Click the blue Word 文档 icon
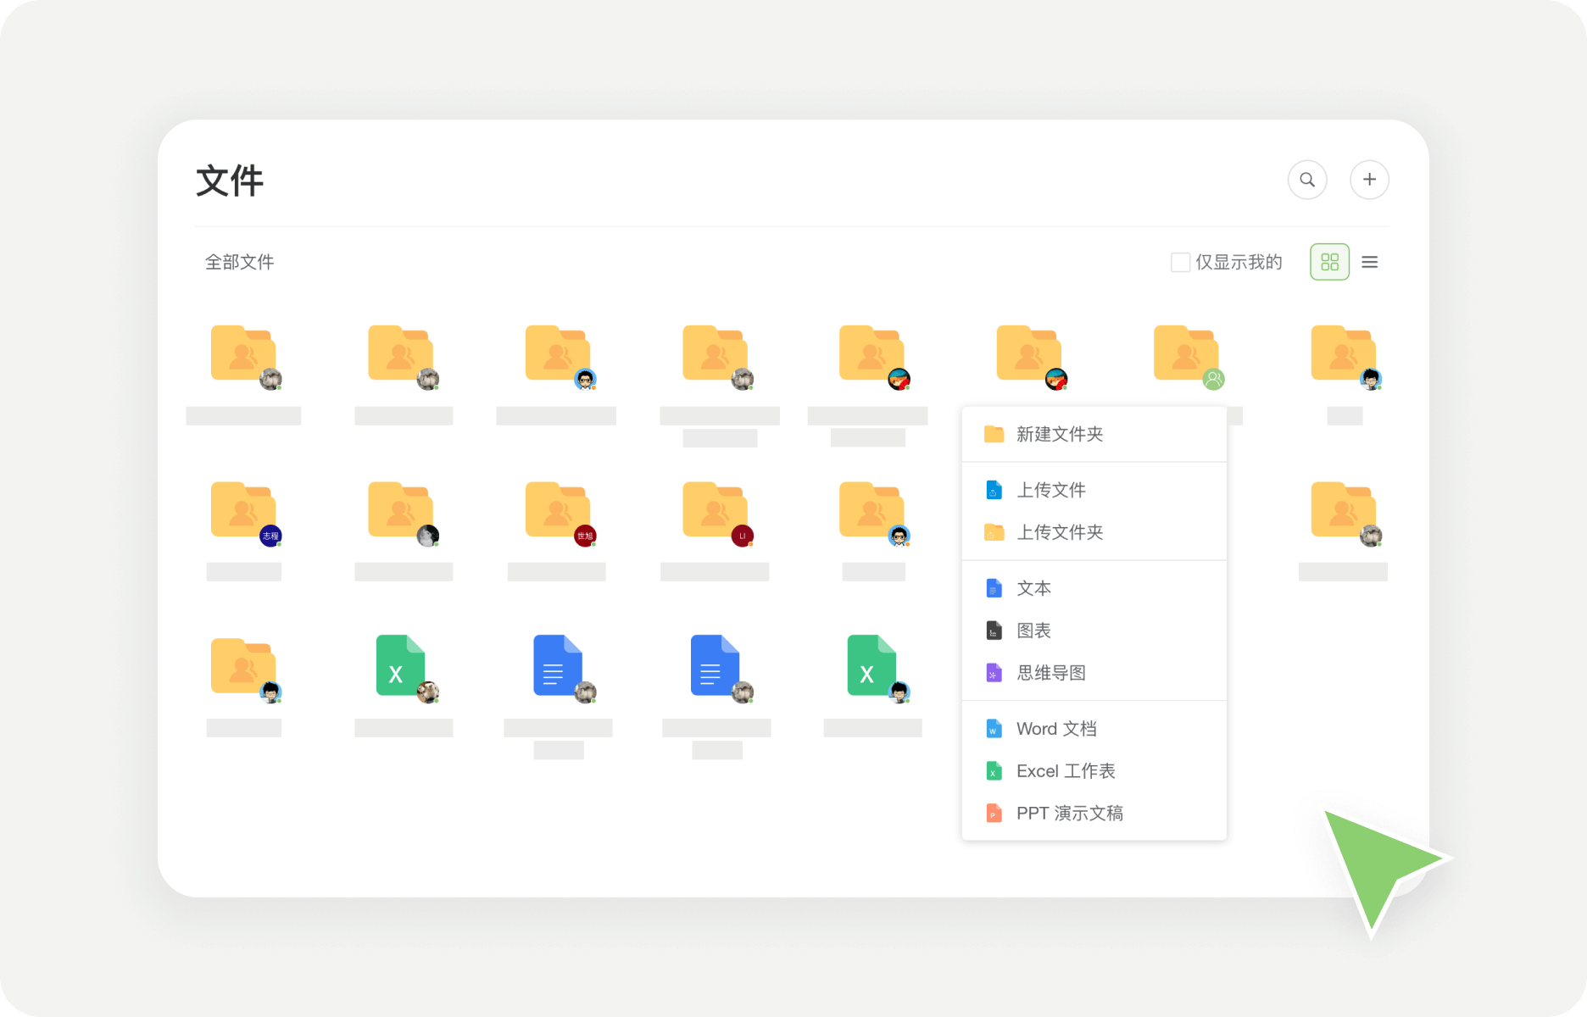 click(x=993, y=728)
